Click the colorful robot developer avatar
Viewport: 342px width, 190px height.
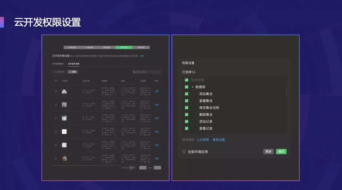(64, 158)
